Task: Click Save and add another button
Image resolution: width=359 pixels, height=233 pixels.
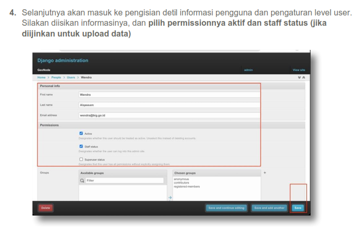Action: click(x=269, y=208)
